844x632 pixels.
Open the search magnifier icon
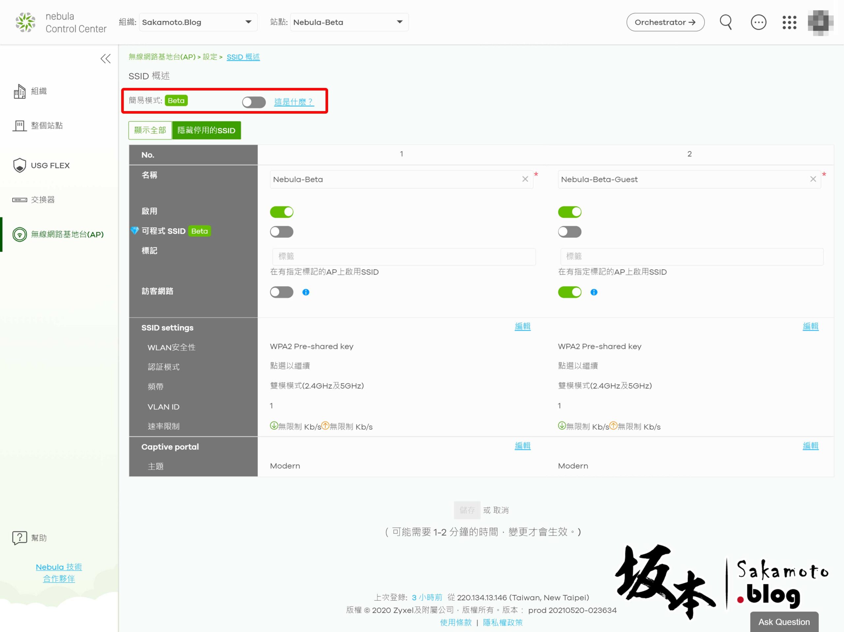[726, 22]
